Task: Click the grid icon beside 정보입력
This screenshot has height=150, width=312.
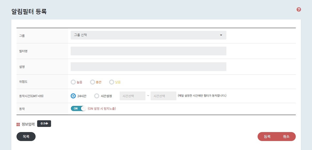Action: coord(18,125)
